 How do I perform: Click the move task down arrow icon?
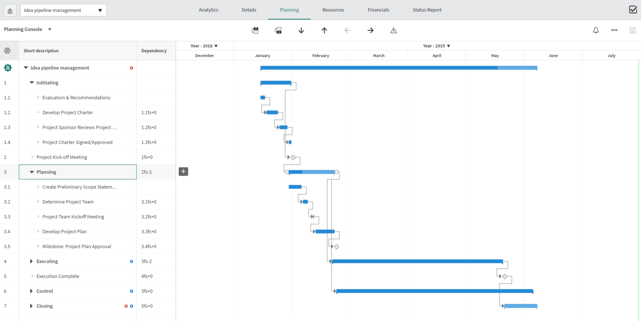coord(301,30)
